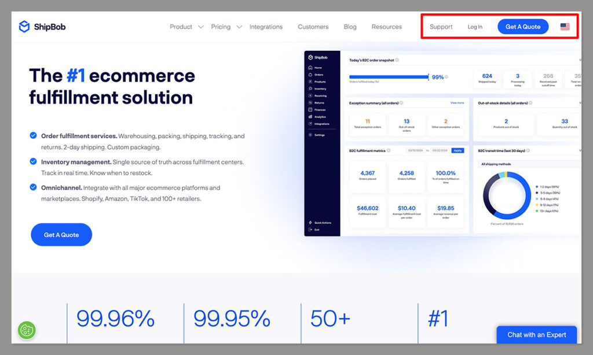The image size is (593, 355).
Task: Select Home in the dashboard sidebar
Action: 315,68
